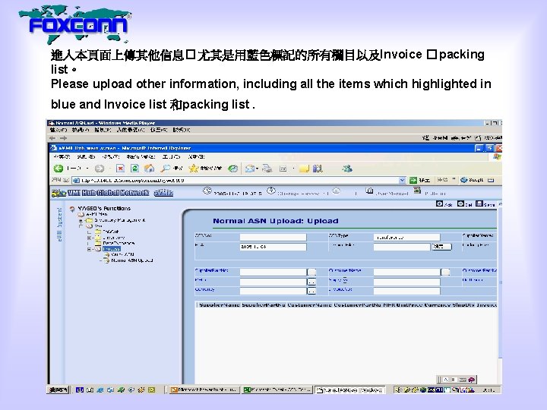
Task: Open the second menu in Internet Explorer menu bar
Action: [86, 157]
